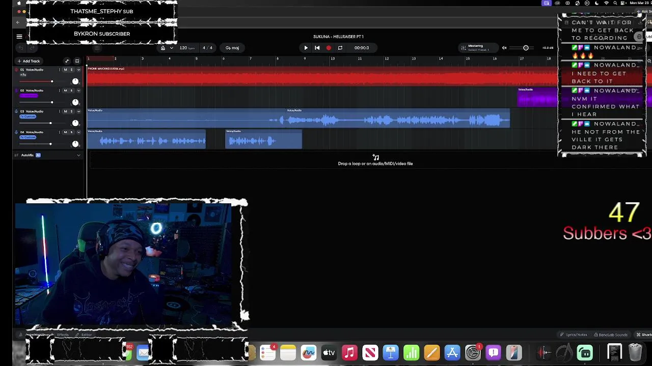
Task: Click the purple effect tag on track 02
Action: pos(29,96)
